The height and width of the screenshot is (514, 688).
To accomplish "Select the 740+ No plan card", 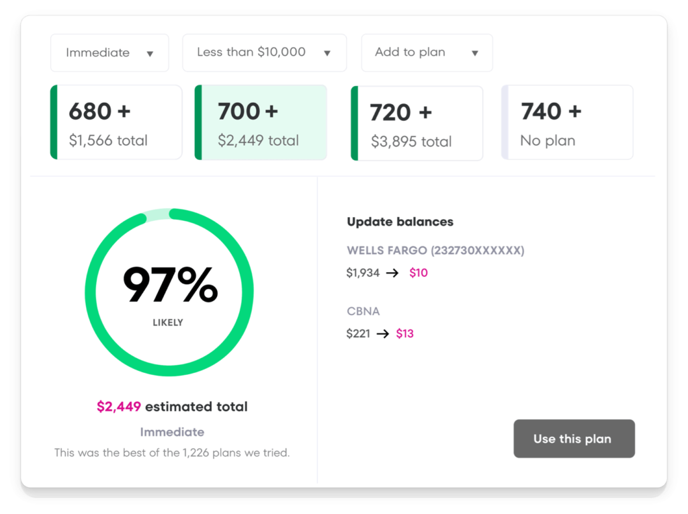I will pyautogui.click(x=567, y=122).
